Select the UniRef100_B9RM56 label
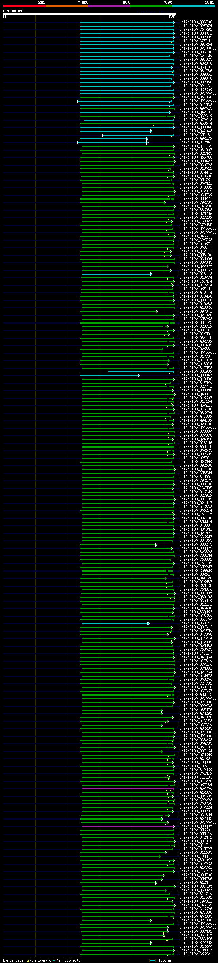 pyautogui.click(x=195, y=82)
